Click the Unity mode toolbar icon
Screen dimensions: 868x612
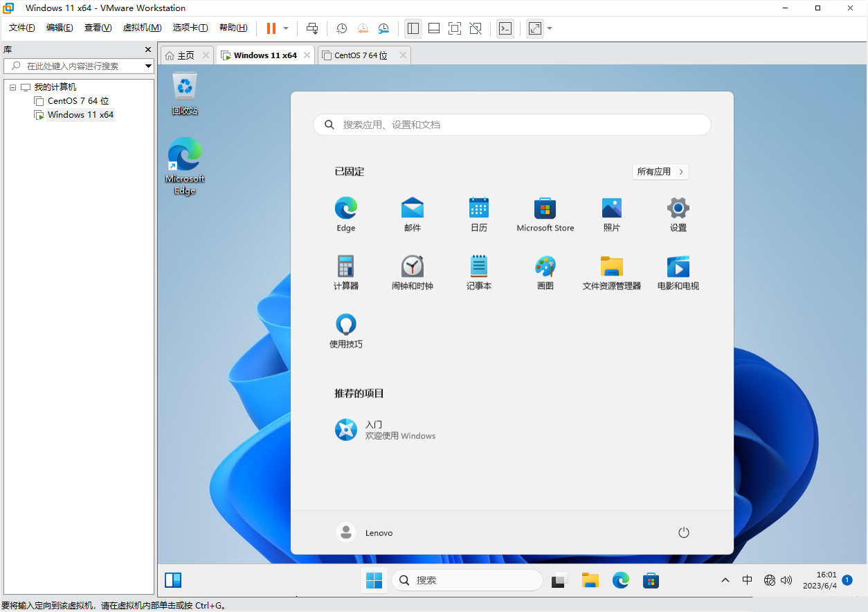point(476,28)
